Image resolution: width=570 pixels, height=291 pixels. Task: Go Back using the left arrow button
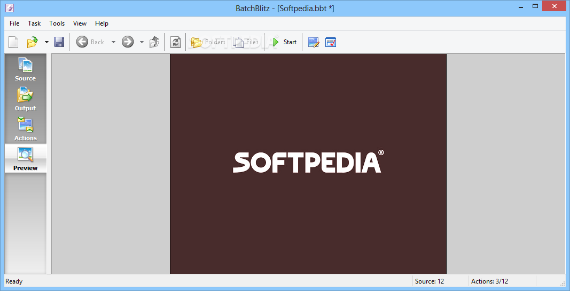point(90,42)
